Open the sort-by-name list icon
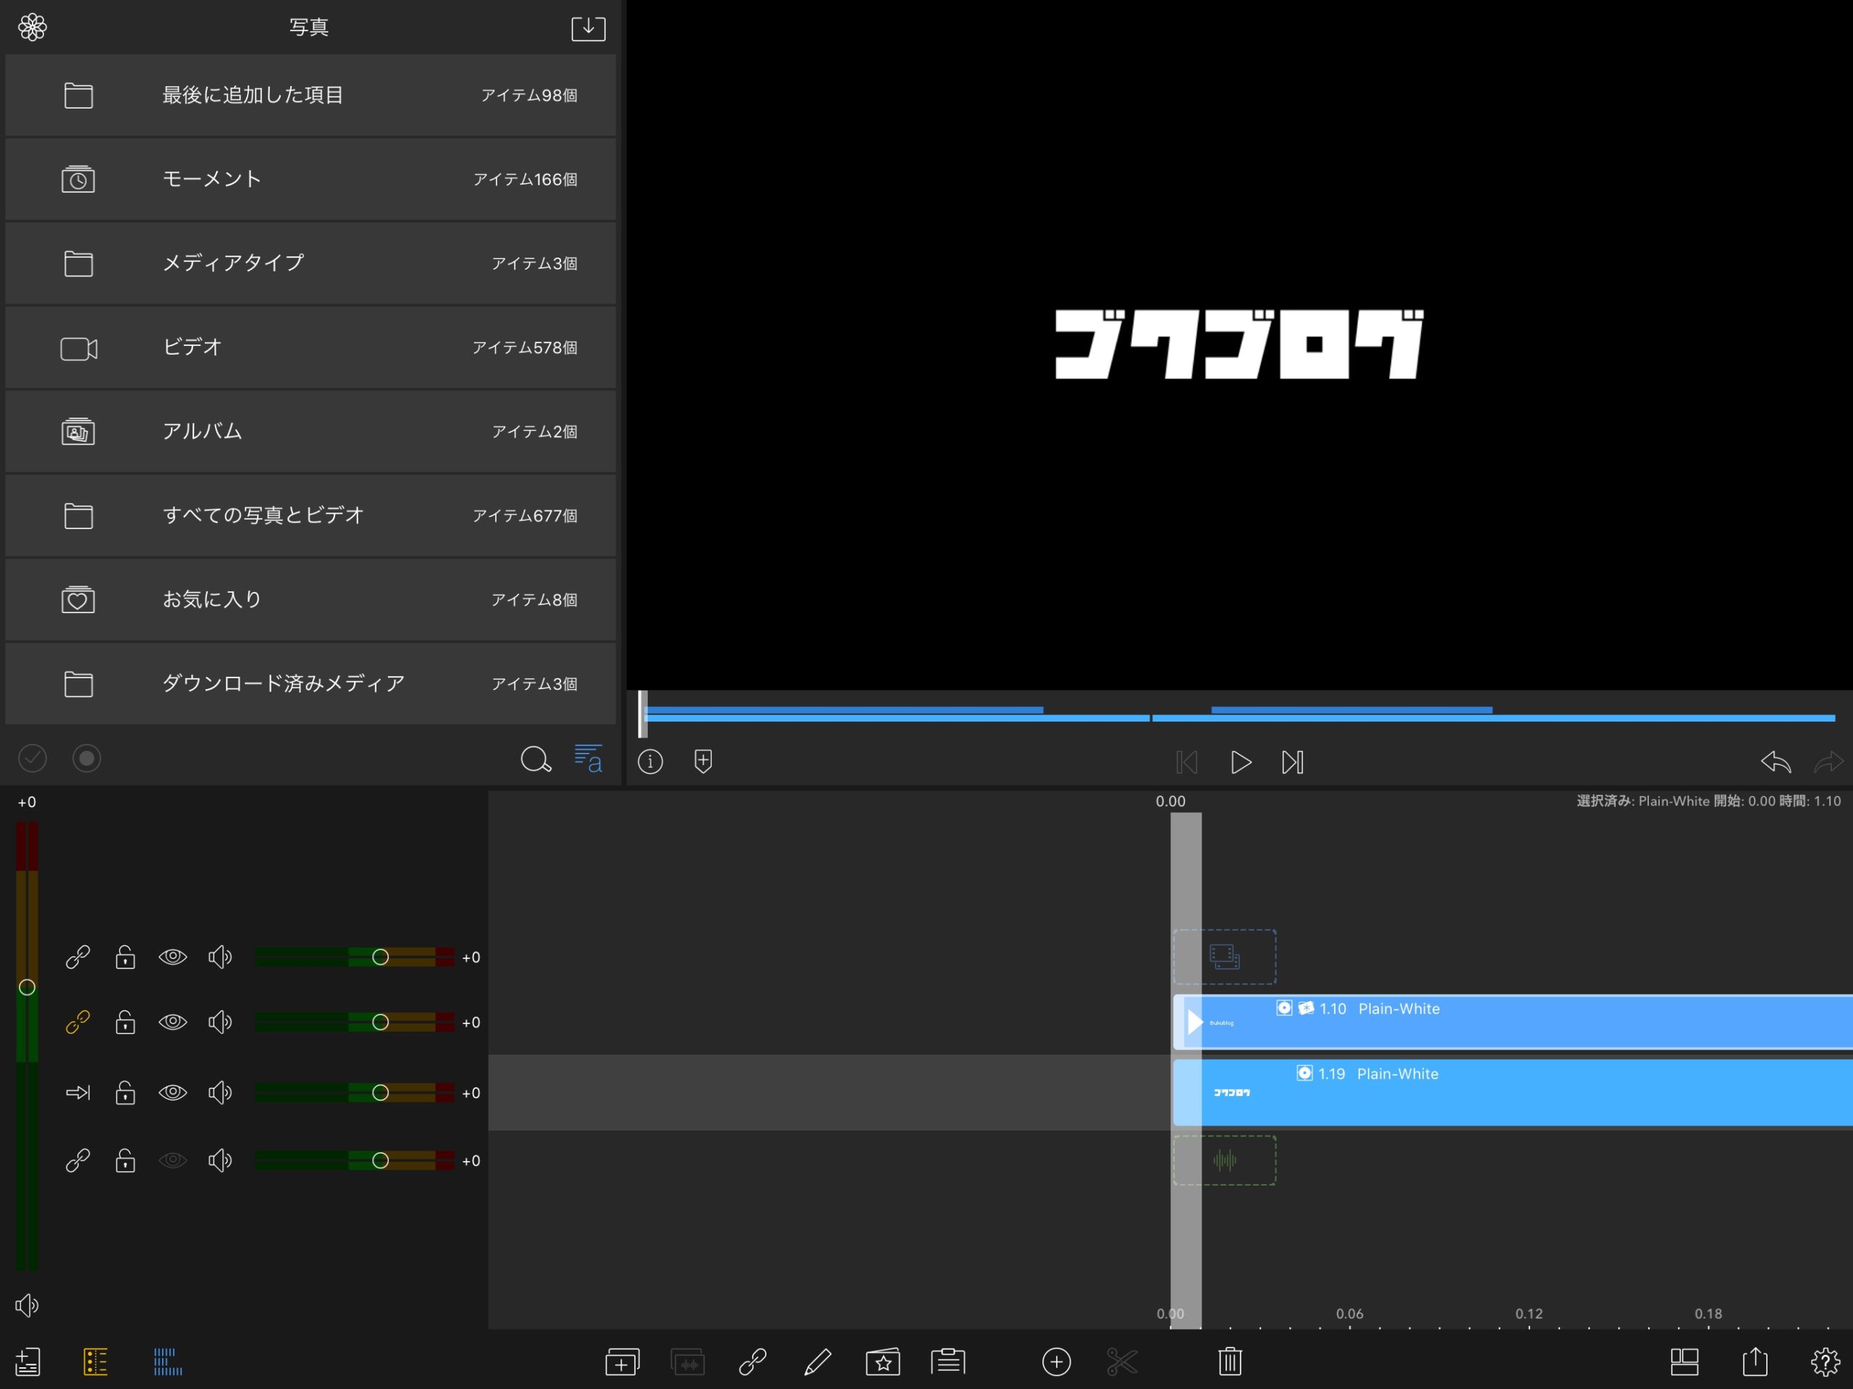This screenshot has width=1853, height=1389. pyautogui.click(x=588, y=759)
